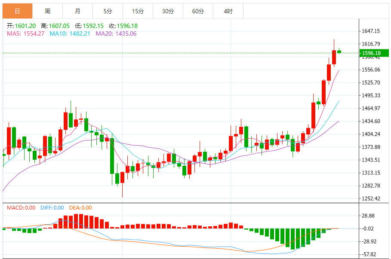Click the MA5: 1554.27 label
Screen dimensions: 391x259
[x=25, y=34]
